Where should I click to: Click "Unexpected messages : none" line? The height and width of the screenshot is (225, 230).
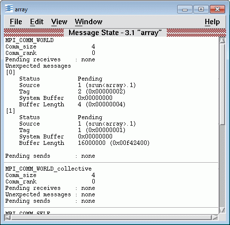point(50,194)
